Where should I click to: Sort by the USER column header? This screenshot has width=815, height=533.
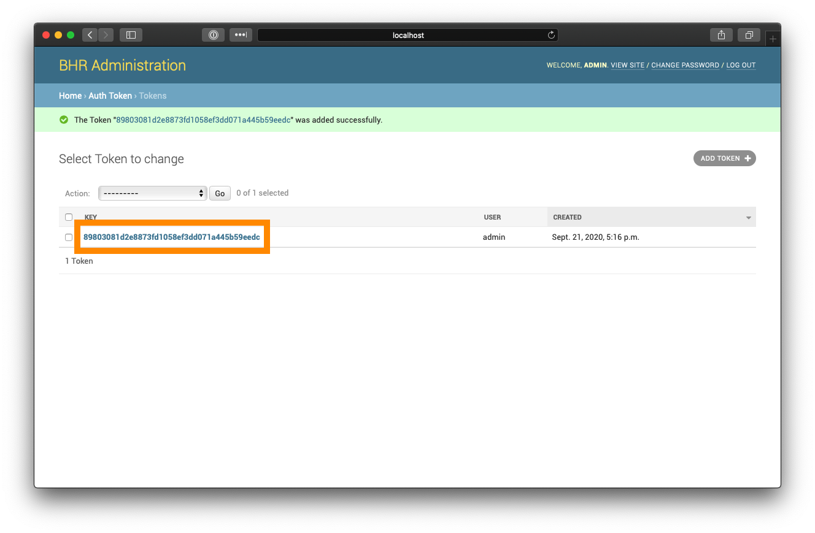(x=492, y=217)
